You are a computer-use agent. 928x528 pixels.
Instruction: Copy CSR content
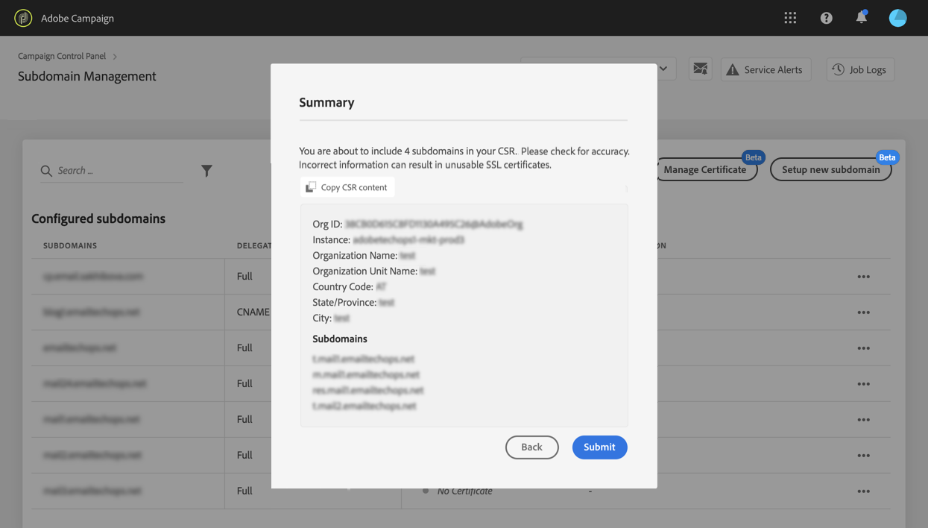coord(347,187)
